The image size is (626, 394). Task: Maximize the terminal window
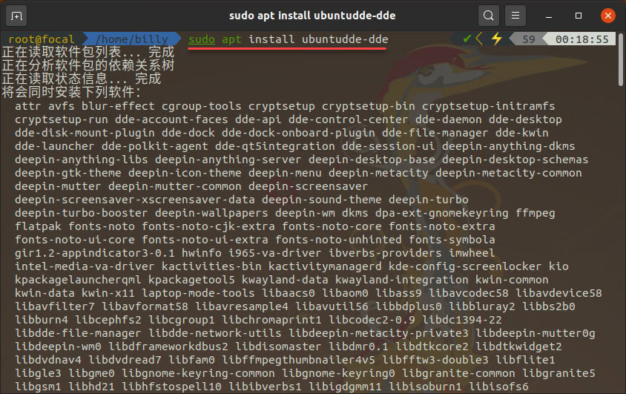coord(578,16)
